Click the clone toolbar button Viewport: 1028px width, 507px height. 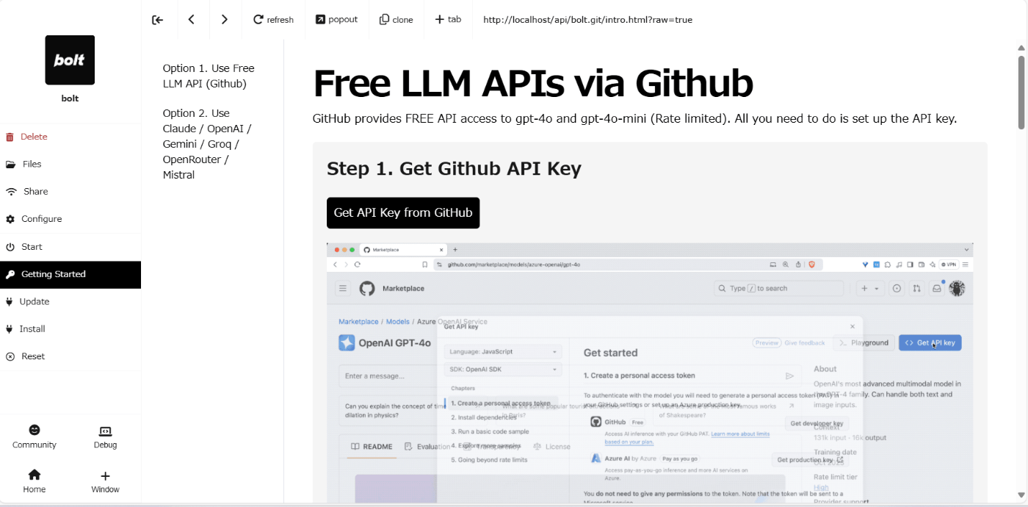pos(397,20)
